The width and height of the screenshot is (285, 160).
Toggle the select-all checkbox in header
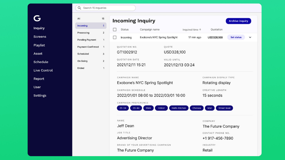pyautogui.click(x=115, y=30)
